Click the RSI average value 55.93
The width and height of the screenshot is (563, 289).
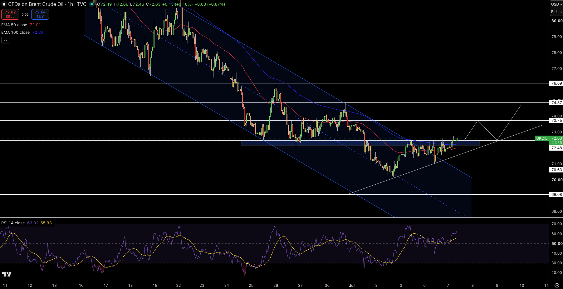[x=46, y=223]
